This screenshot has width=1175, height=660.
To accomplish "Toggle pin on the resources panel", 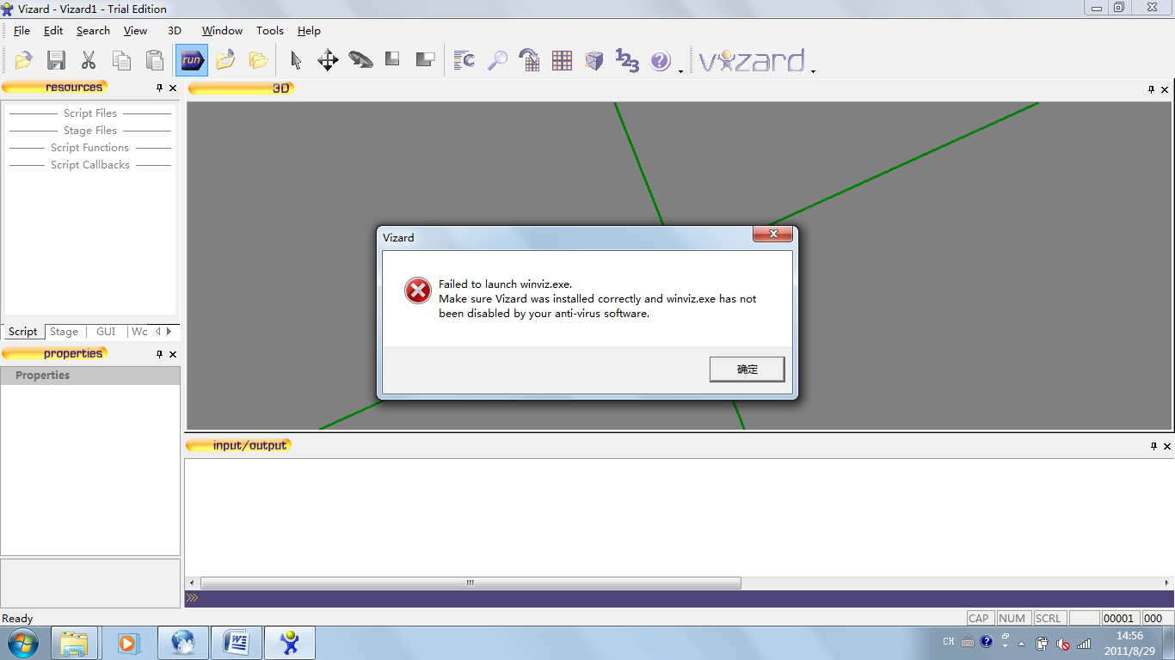I will (x=159, y=88).
